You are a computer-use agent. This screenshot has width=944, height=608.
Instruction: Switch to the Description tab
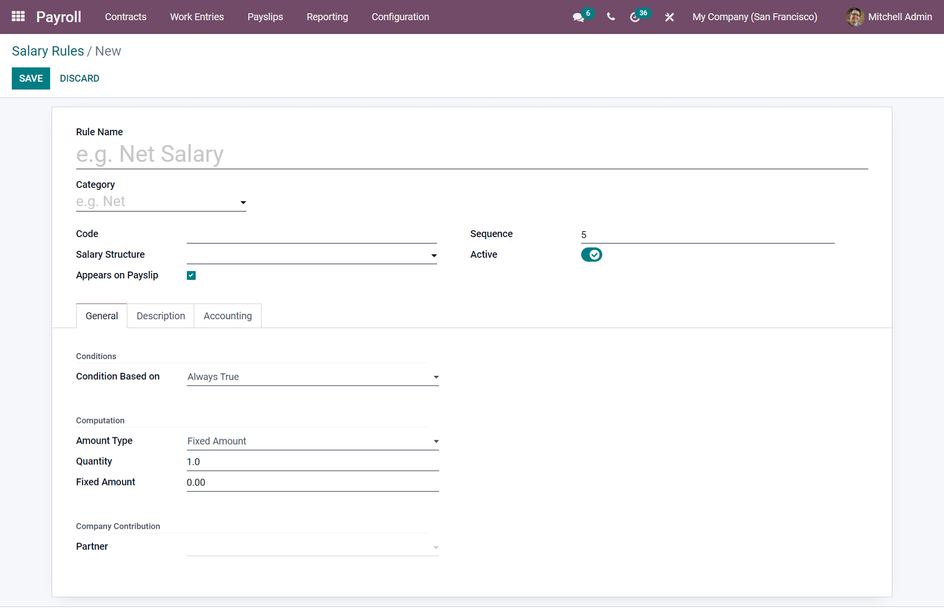[x=160, y=315]
